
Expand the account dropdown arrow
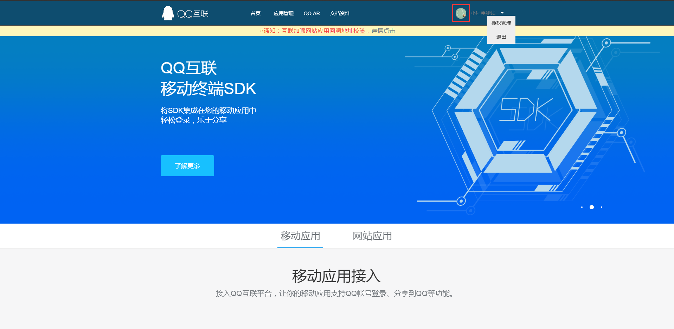pos(502,13)
